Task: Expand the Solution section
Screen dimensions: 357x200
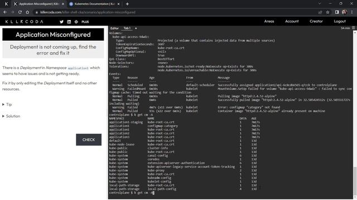Action: click(11, 116)
